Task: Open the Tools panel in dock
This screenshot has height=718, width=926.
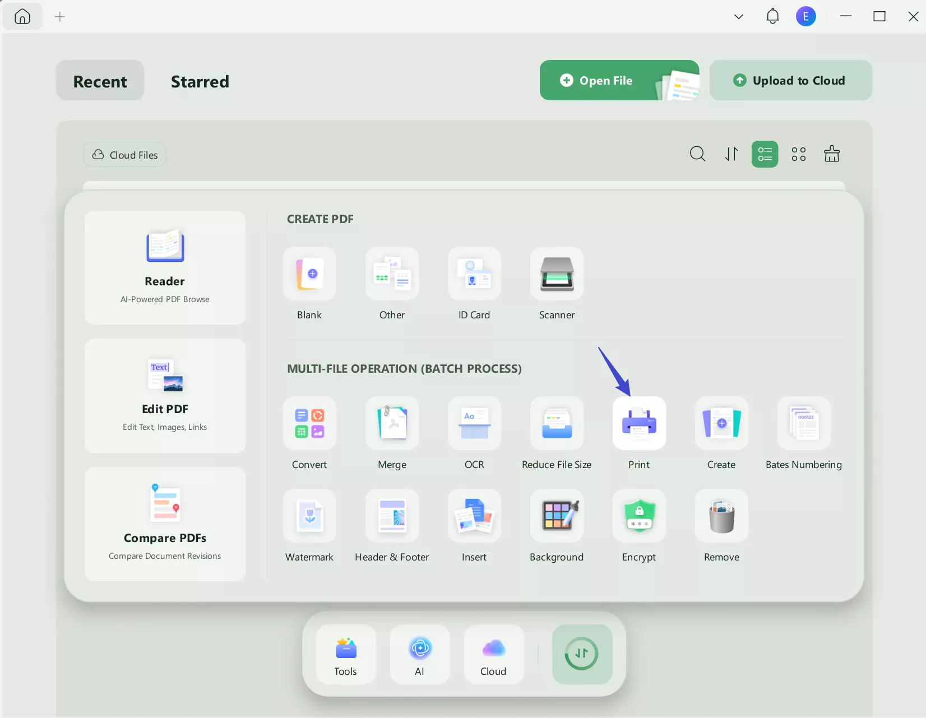Action: (x=346, y=655)
